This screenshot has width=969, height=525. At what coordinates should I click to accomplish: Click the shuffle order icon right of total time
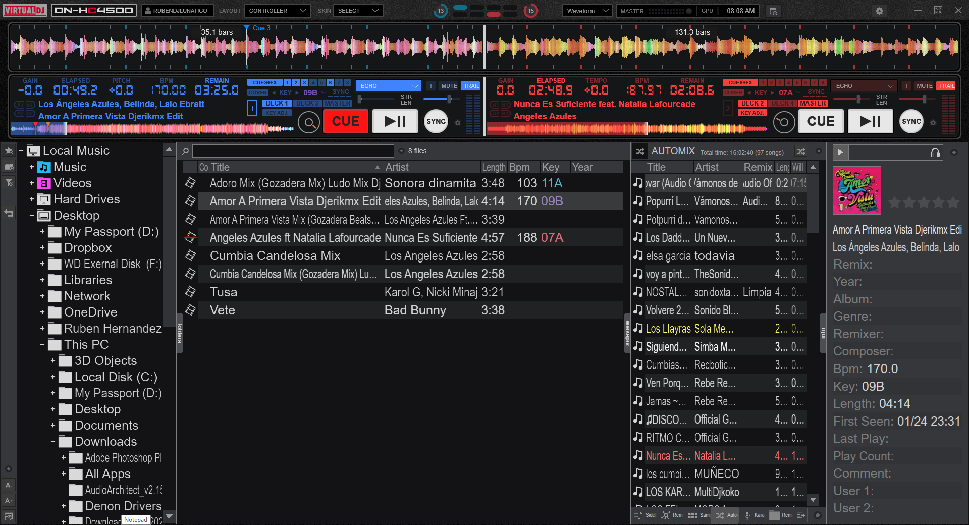click(801, 151)
